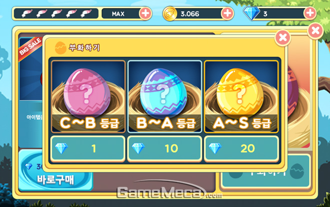This screenshot has width=330, height=207.
Task: Select the blue B~A 등급 egg
Action: pos(164,97)
